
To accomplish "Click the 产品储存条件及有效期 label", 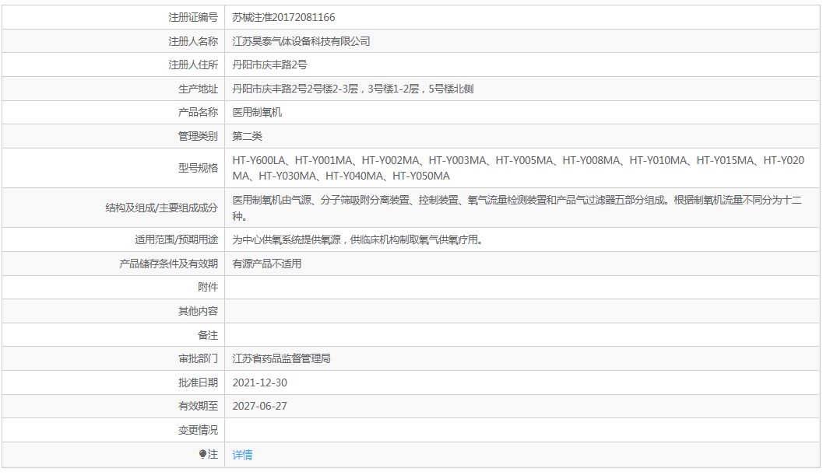I will coord(168,264).
